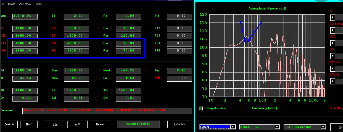This screenshot has height=132, width=343.
Task: Click the Add record button
Action: coord(77,124)
